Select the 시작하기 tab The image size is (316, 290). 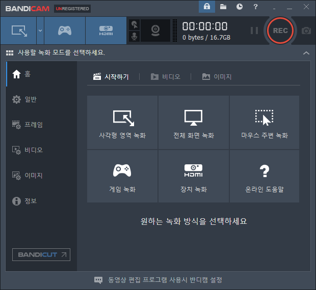(x=111, y=77)
